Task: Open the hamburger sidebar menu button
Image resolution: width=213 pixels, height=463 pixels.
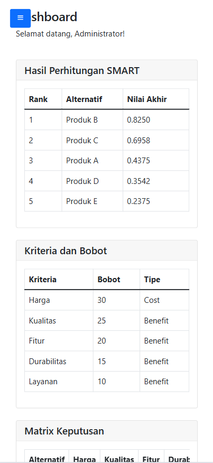Action: coord(21,18)
